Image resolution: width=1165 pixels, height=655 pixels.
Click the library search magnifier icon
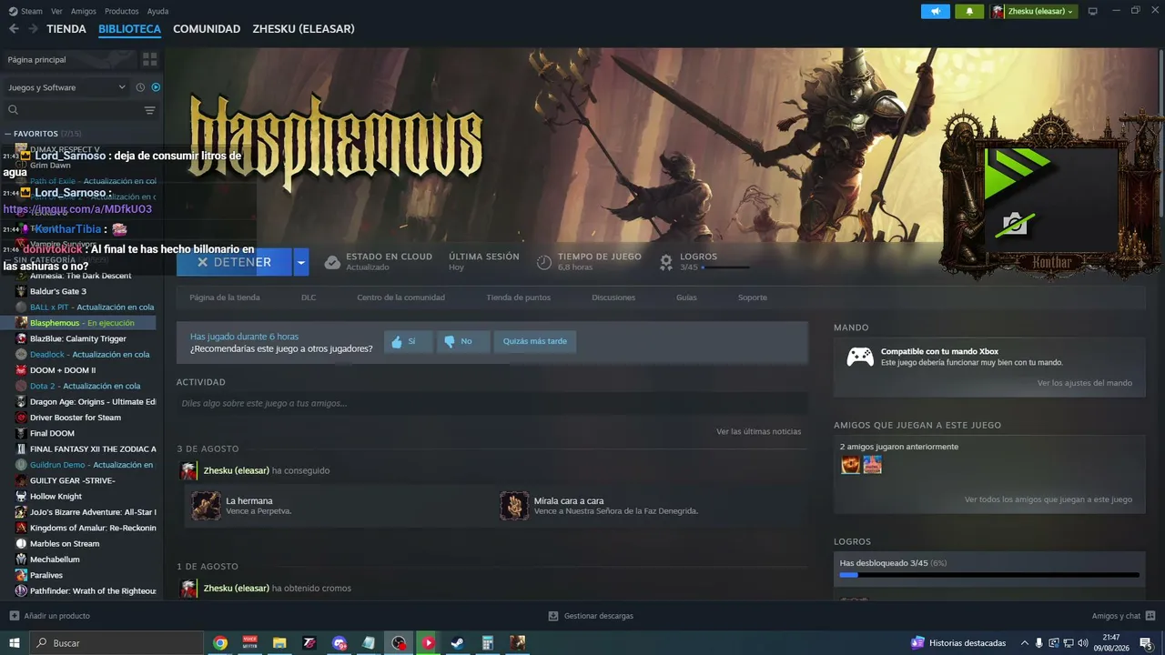[x=14, y=110]
